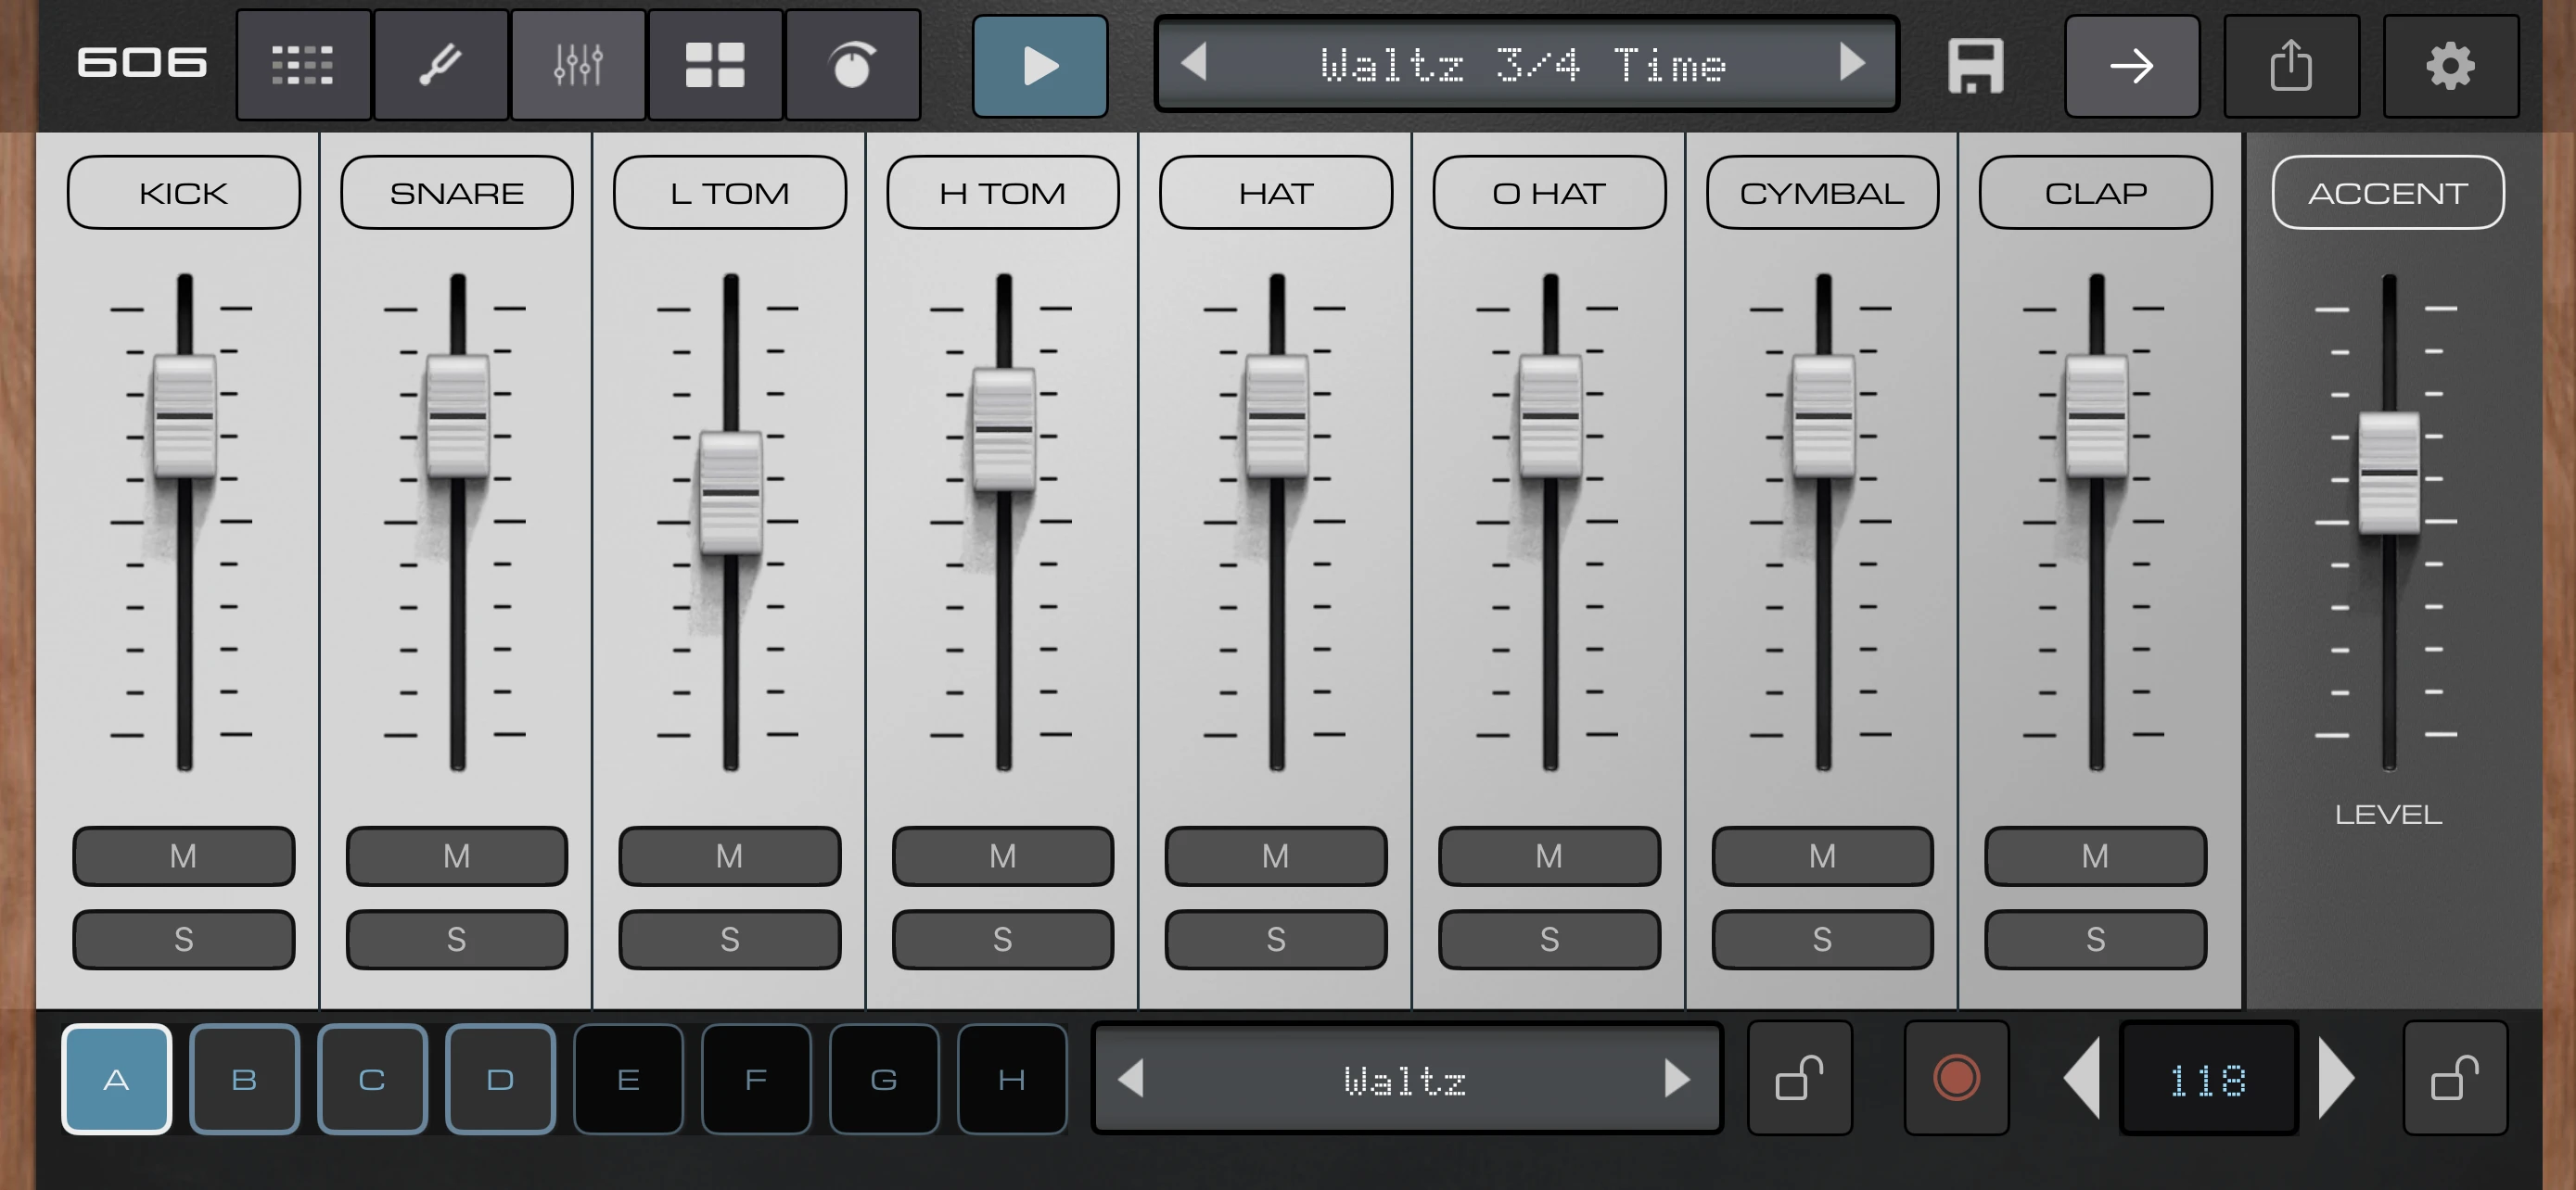Mute the CLAP channel
The image size is (2576, 1190).
[2095, 856]
